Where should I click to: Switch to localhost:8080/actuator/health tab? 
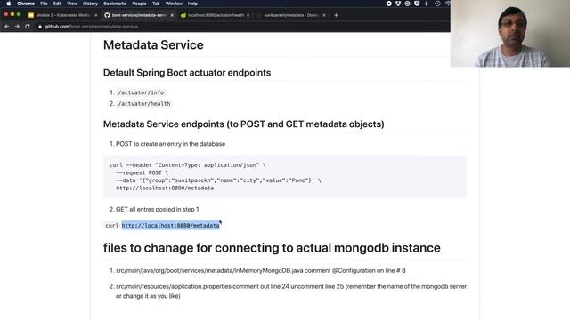(x=215, y=15)
